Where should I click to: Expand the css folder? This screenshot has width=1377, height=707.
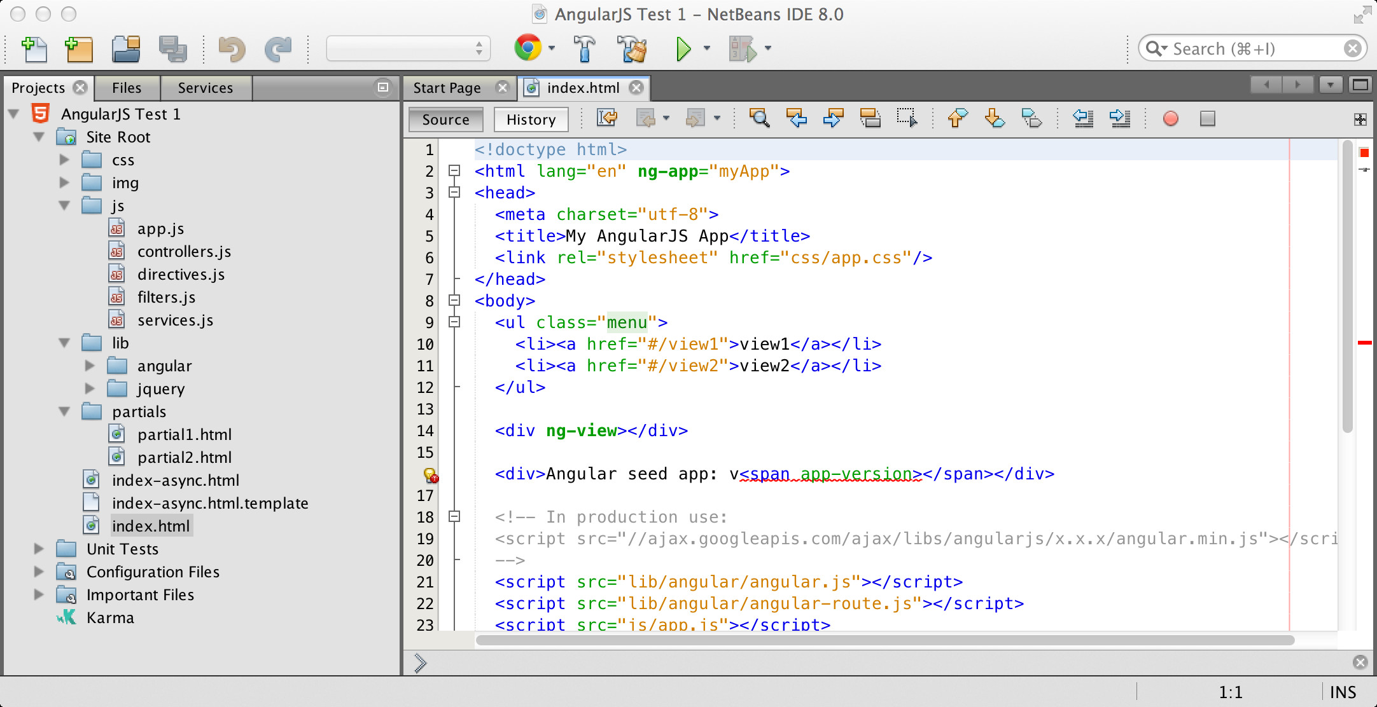[x=64, y=160]
